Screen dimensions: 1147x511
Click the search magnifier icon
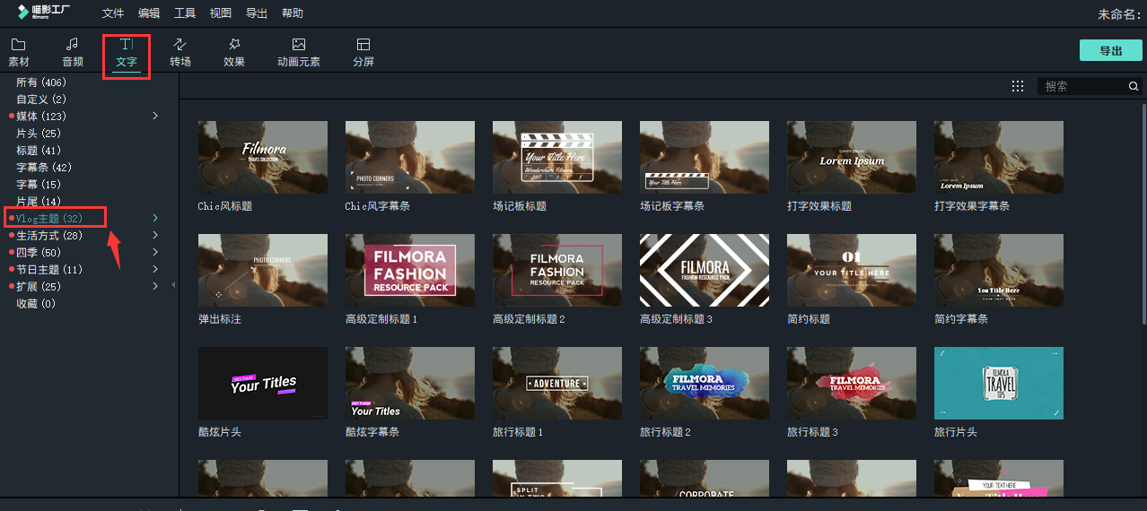point(1134,86)
